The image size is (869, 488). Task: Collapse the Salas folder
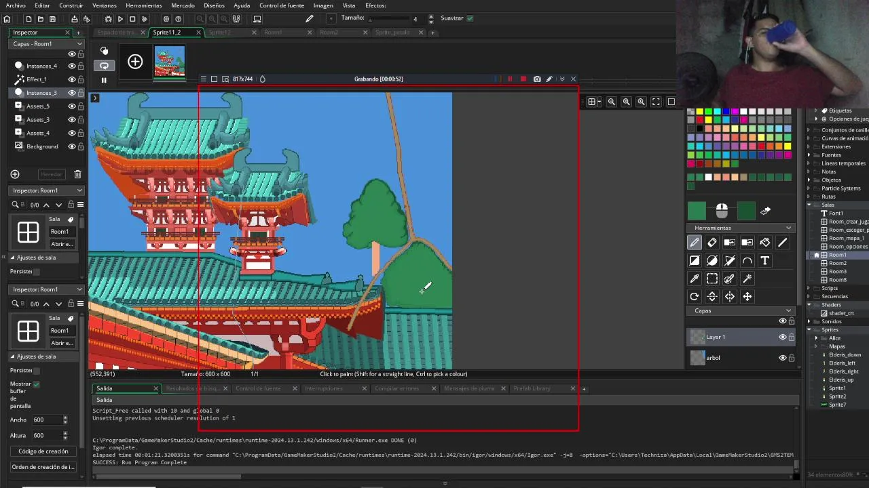click(x=810, y=205)
